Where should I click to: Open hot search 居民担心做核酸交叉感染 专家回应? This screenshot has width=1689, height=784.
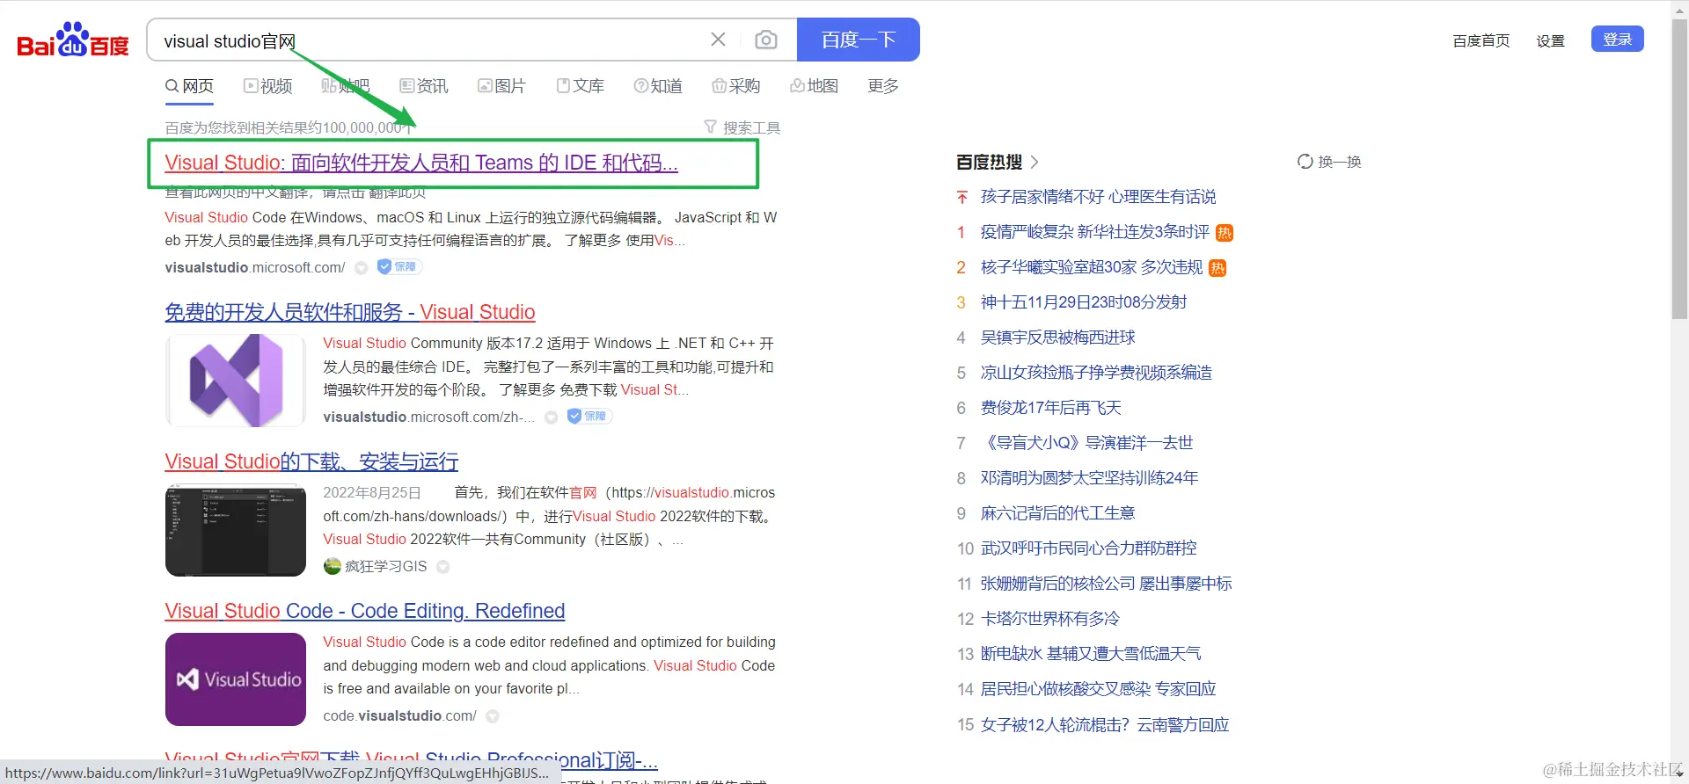pos(1099,689)
